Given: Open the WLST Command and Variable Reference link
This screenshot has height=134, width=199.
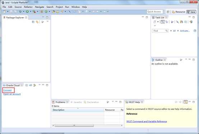Looking at the screenshot, I should coord(147,121).
